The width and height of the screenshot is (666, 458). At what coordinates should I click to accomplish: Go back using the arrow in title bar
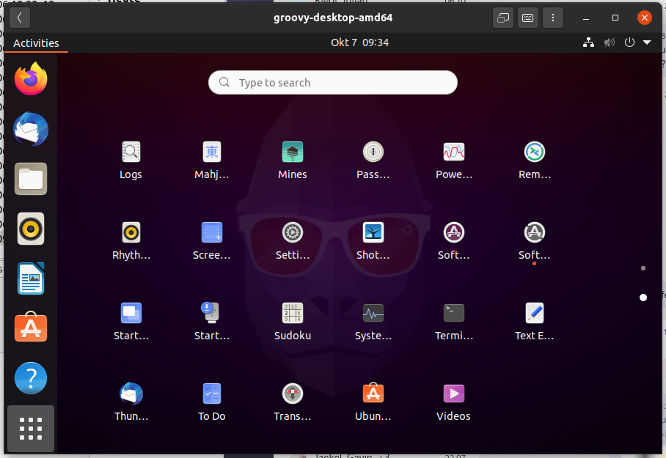point(20,18)
